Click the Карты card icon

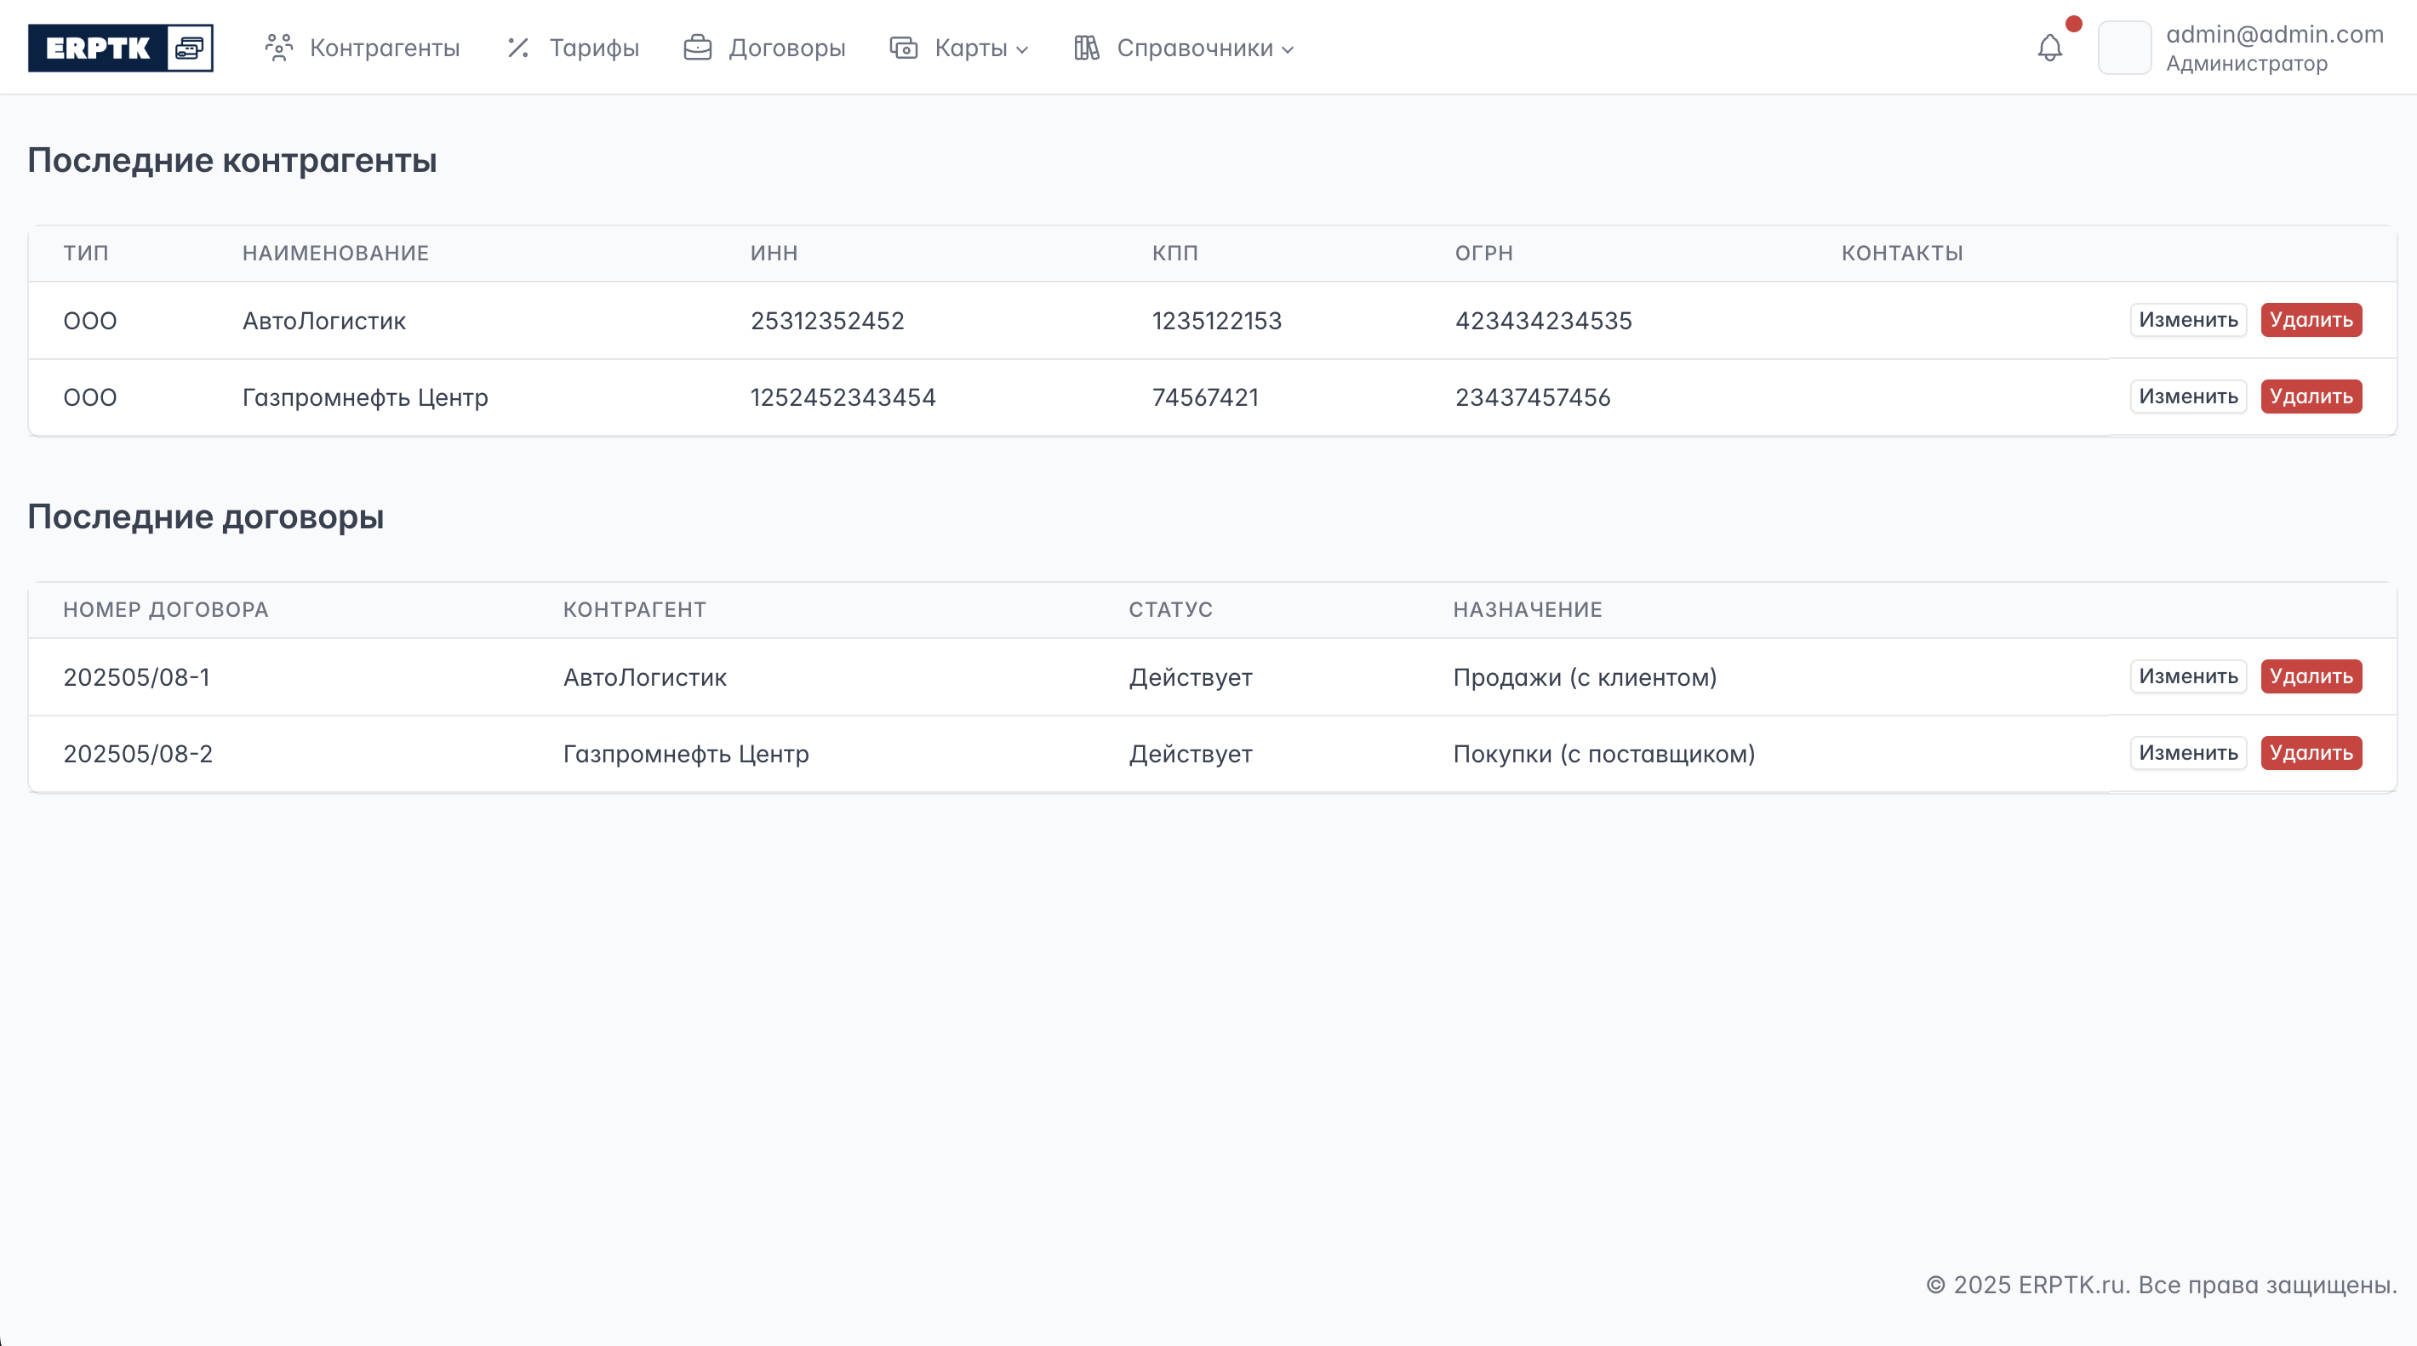904,48
